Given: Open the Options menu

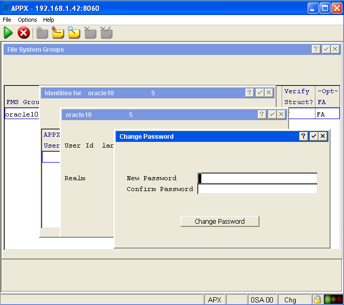Looking at the screenshot, I should coord(27,20).
